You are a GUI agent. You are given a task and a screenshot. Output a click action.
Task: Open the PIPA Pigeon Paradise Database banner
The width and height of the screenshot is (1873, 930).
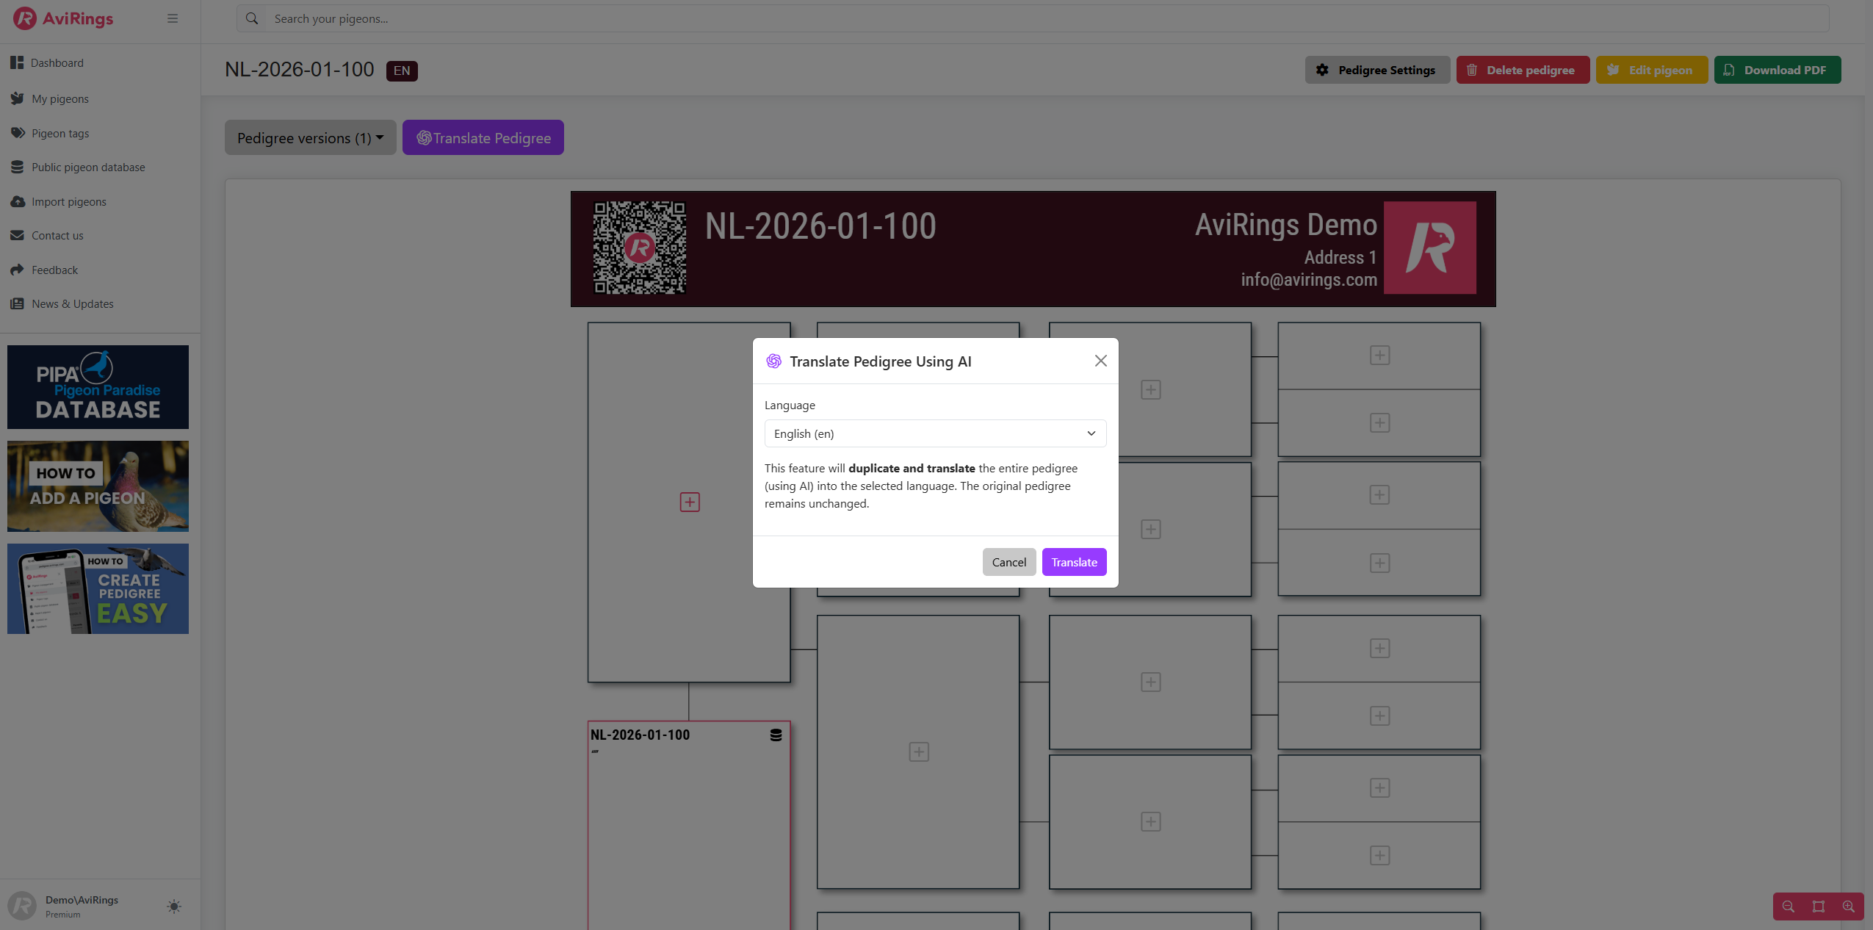(x=98, y=387)
